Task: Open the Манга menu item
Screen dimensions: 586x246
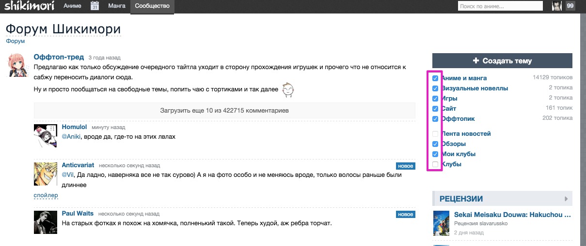Action: [117, 6]
